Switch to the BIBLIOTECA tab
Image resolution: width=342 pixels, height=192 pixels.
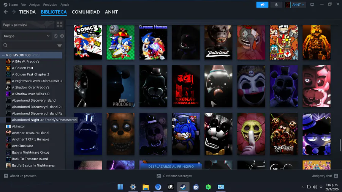54,12
